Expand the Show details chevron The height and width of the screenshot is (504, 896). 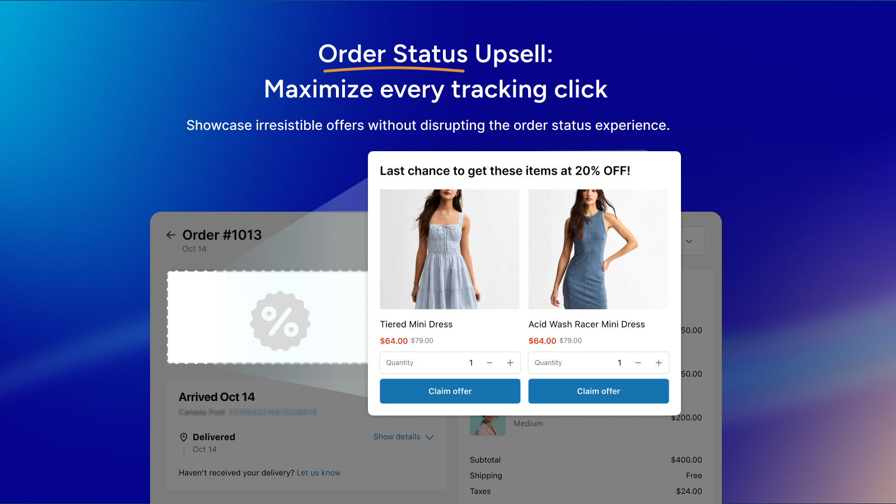click(430, 437)
